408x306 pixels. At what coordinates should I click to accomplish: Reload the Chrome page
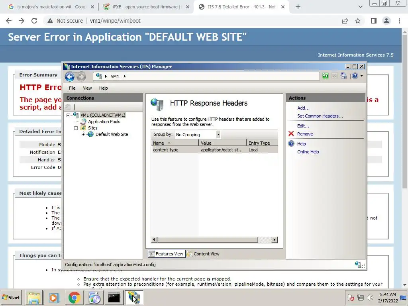tap(34, 21)
